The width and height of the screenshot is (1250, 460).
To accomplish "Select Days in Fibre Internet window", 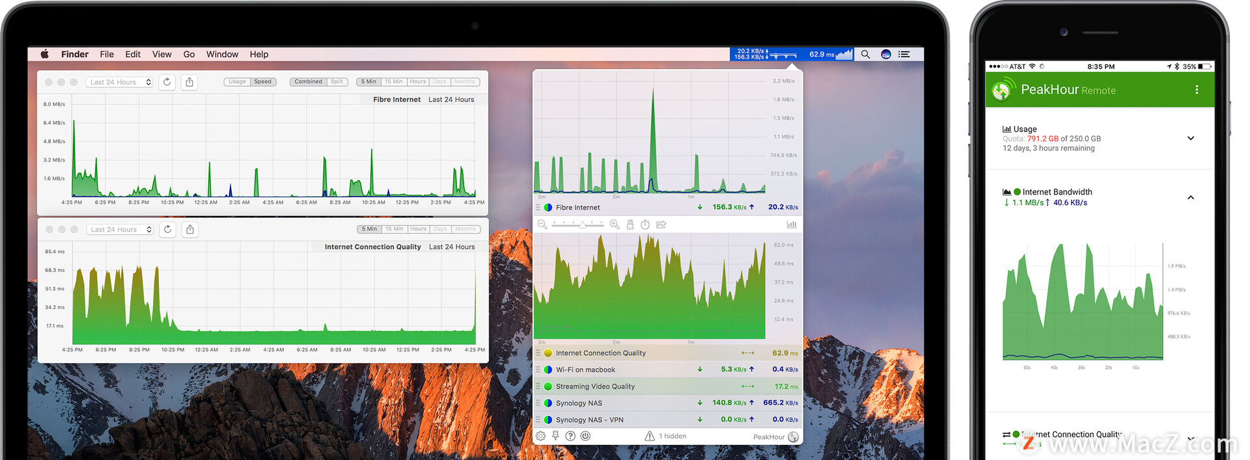I will 440,82.
